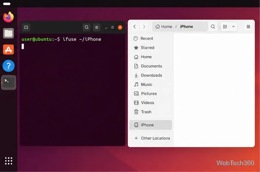Open Music folder in sidebar
Image resolution: width=260 pixels, height=172 pixels.
151,84
